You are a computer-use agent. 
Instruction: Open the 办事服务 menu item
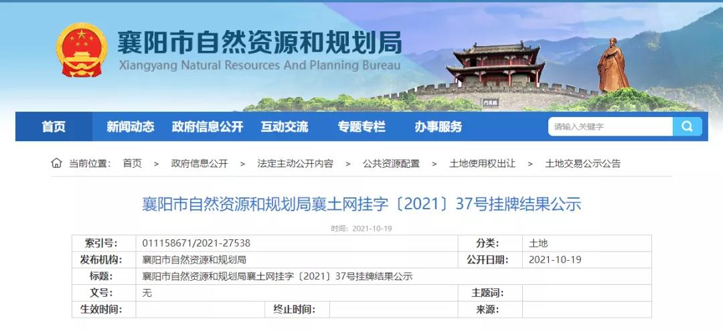[438, 126]
